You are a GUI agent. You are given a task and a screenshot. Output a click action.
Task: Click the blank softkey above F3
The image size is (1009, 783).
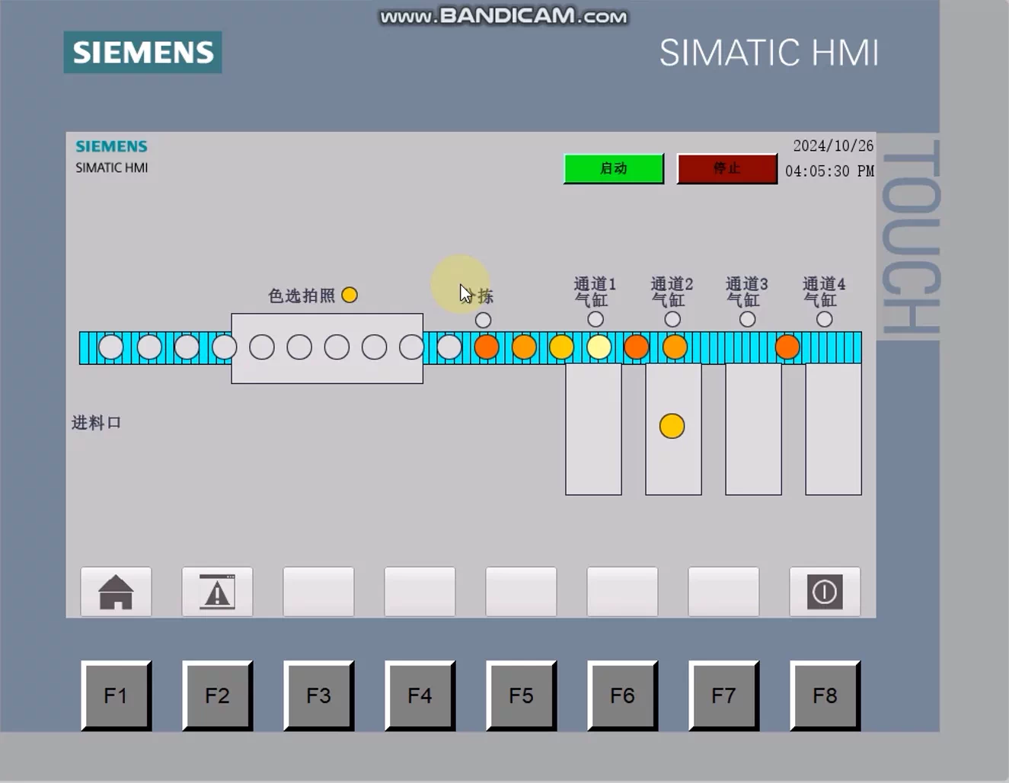tap(318, 592)
